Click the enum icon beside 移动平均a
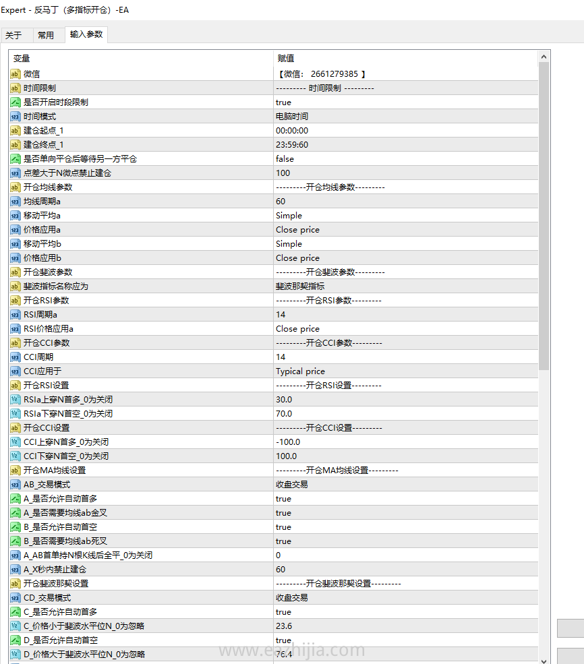Image resolution: width=584 pixels, height=664 pixels. coord(16,216)
